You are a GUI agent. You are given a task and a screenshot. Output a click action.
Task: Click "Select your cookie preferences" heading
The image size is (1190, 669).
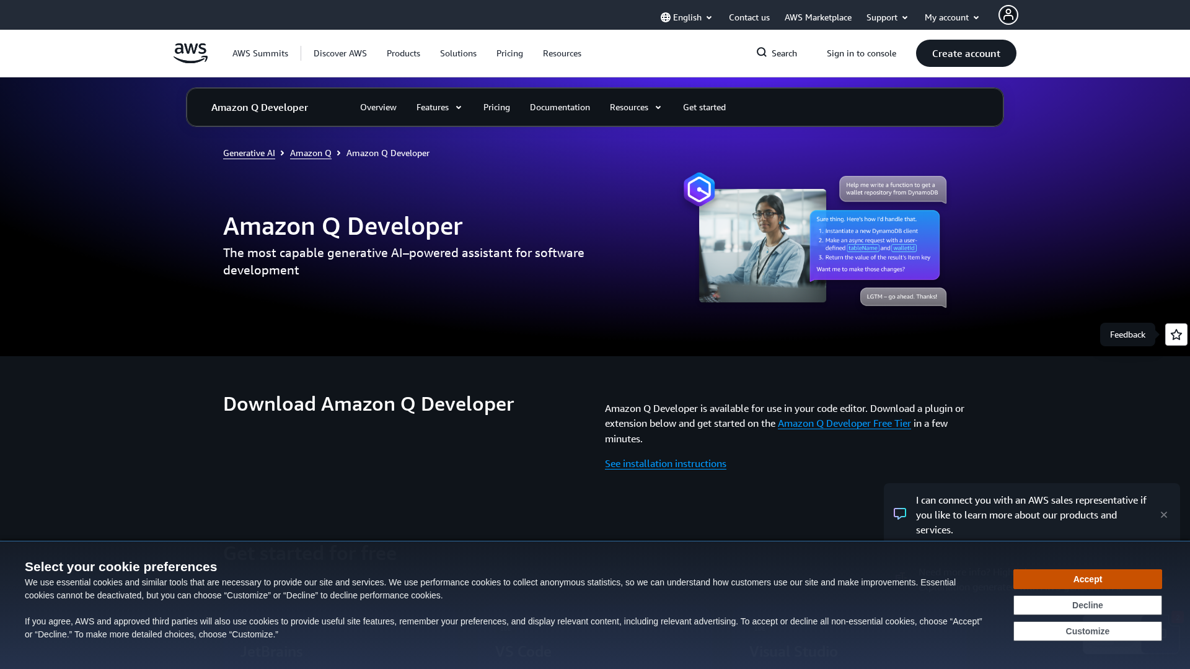pyautogui.click(x=121, y=567)
